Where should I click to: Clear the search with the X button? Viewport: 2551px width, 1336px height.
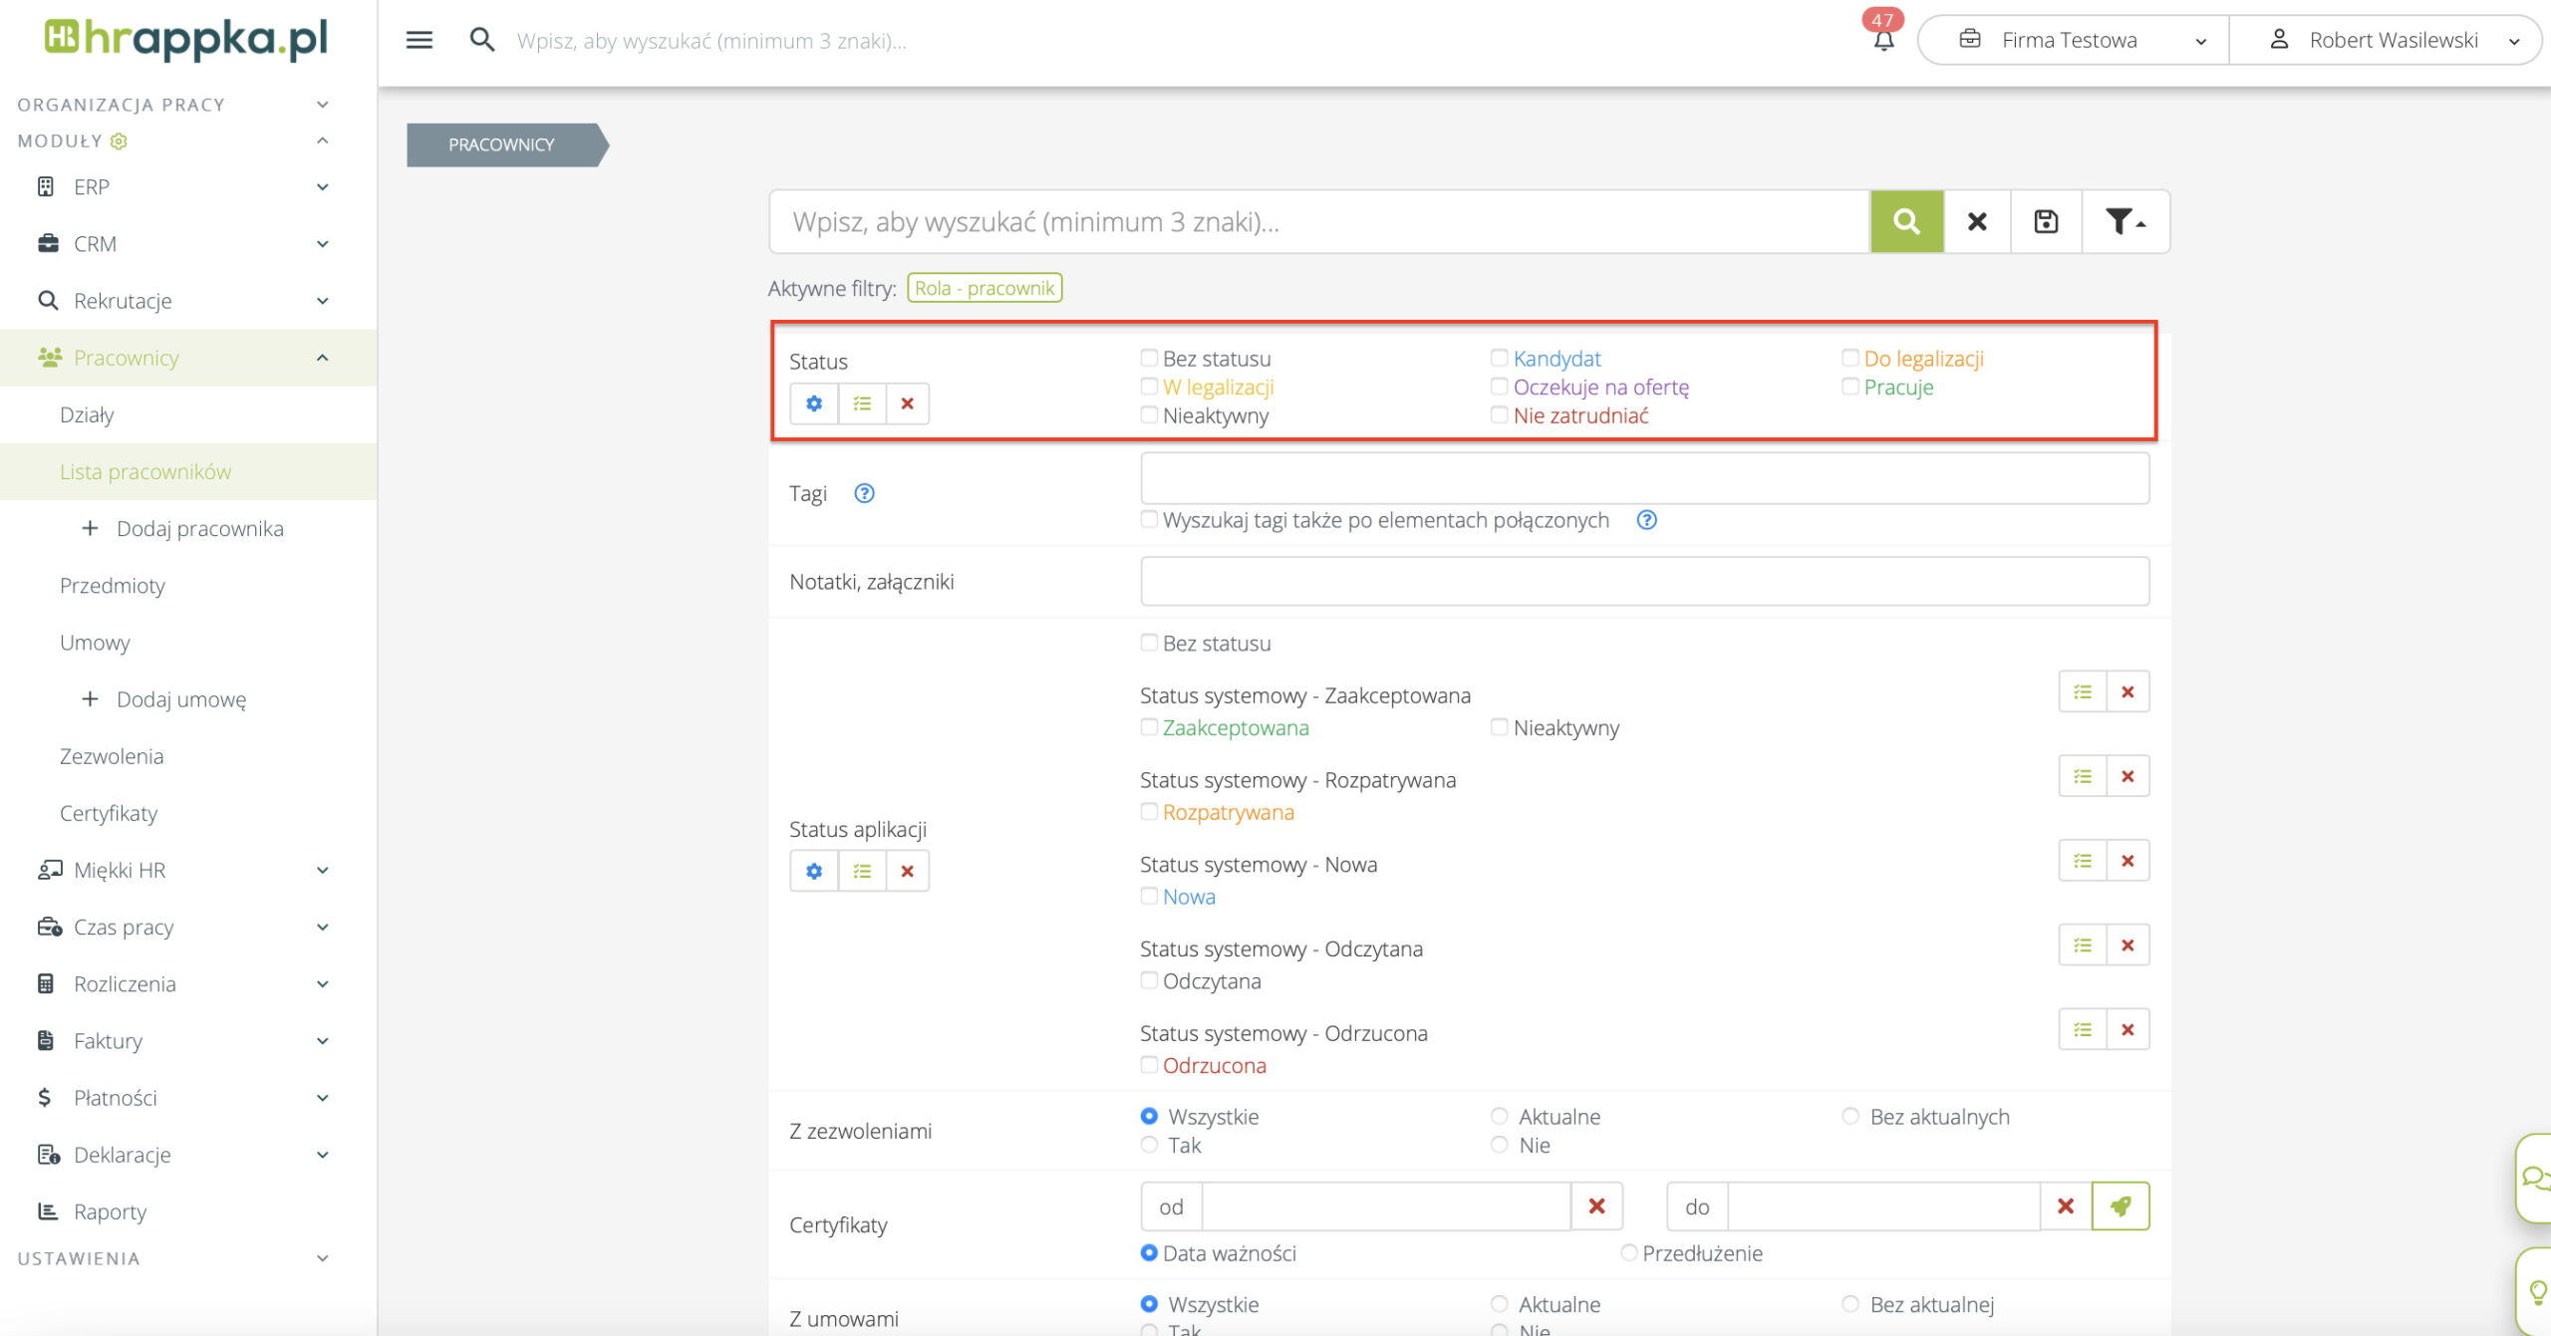1977,221
